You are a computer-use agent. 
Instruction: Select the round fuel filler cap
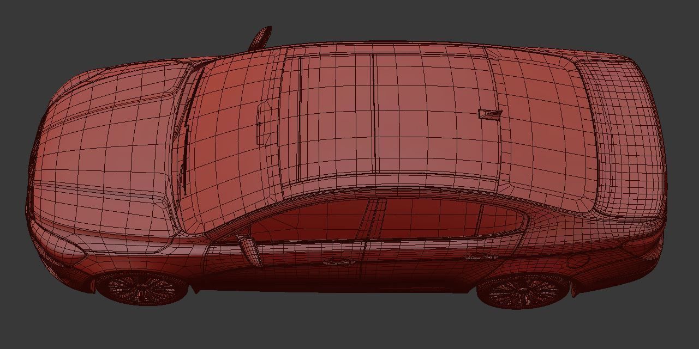pos(578,261)
